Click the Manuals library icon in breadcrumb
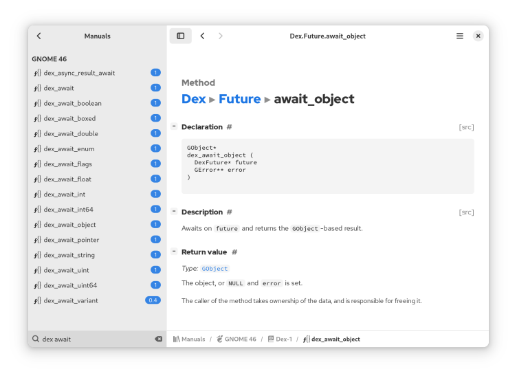The width and height of the screenshot is (517, 378). click(177, 339)
